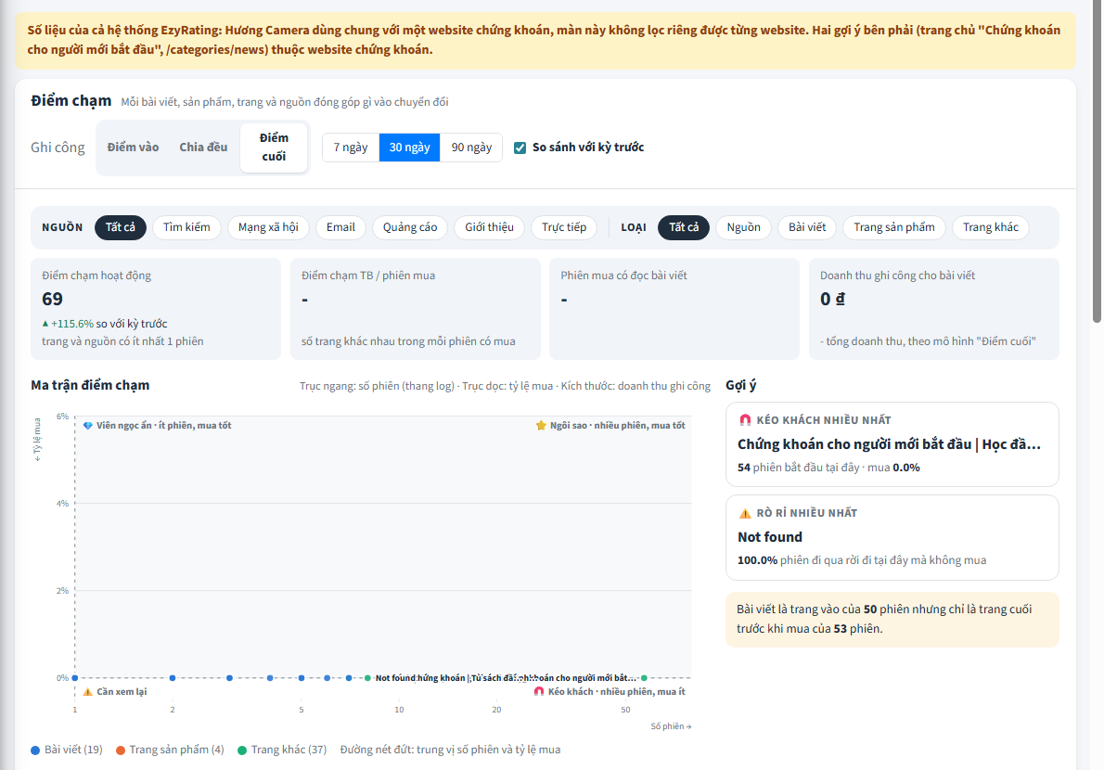Filter sources by "Mạng xã hội"
Screen dimensions: 1104x770
point(268,227)
